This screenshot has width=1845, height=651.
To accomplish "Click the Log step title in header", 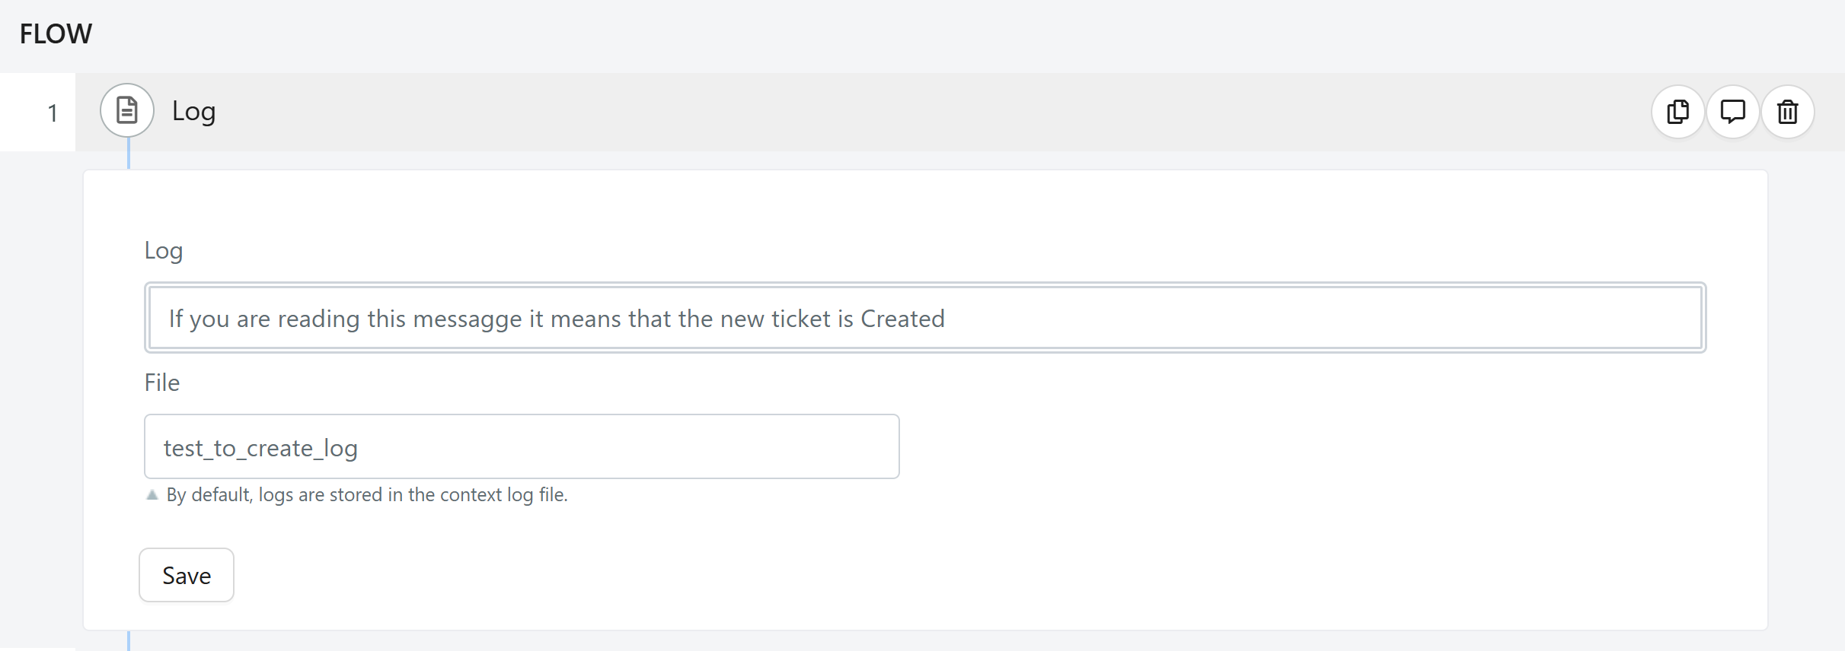I will [x=193, y=111].
